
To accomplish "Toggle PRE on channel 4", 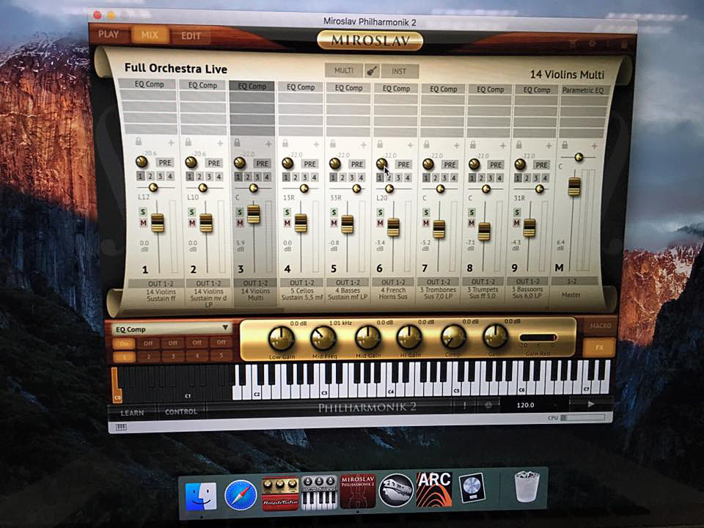I will click(309, 164).
